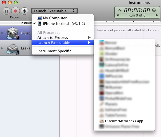Toggle the time display mode clock icon
Image resolution: width=161 pixels, height=137 pixels.
point(154,10)
